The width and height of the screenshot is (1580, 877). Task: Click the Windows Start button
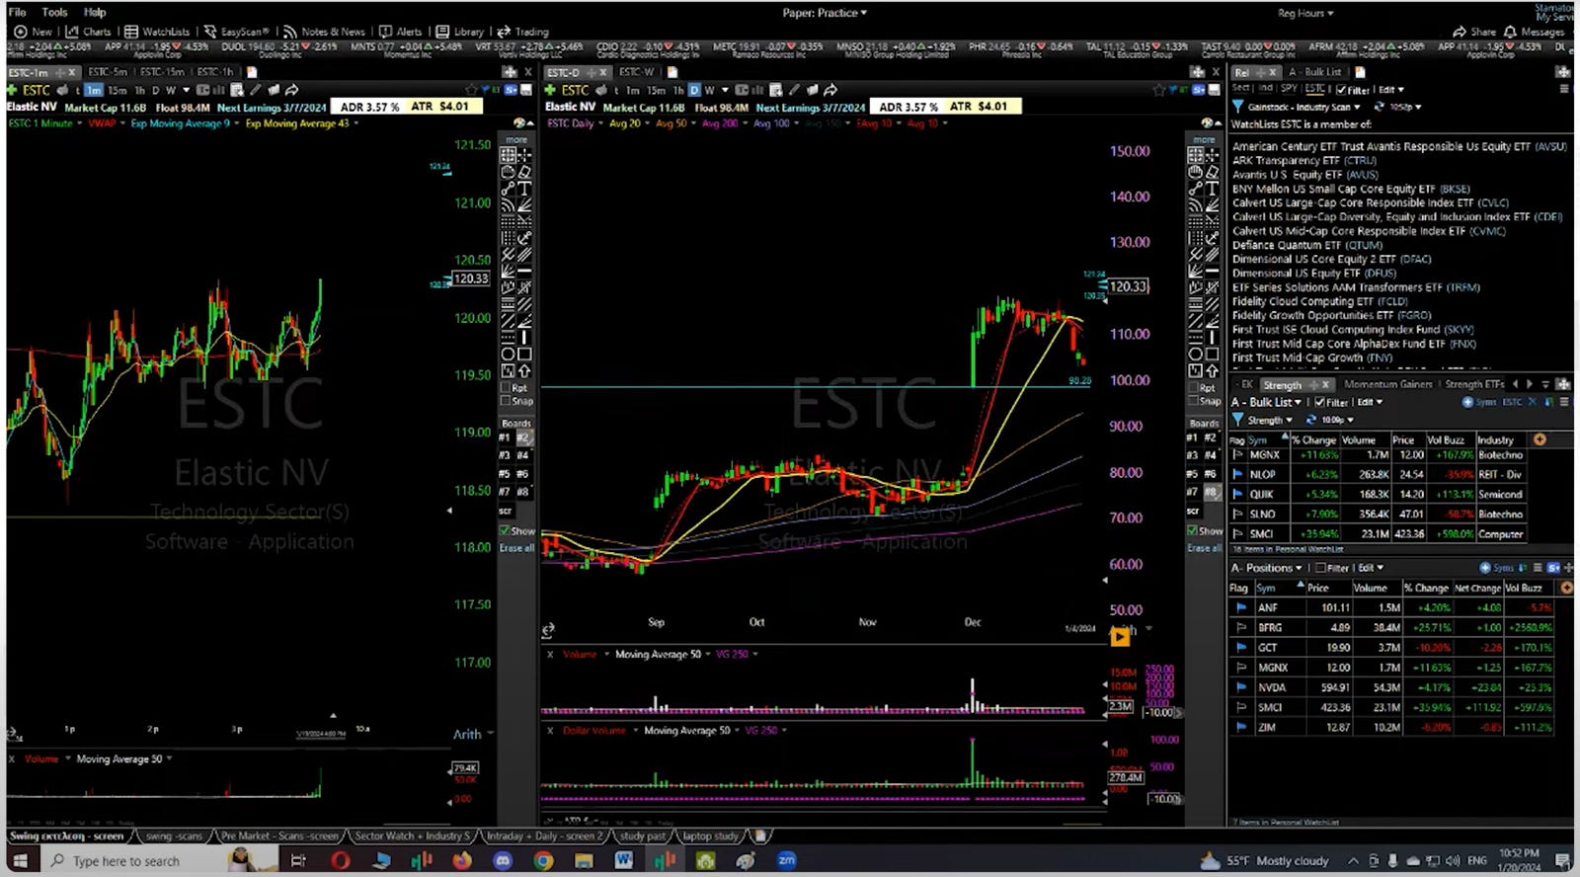pos(19,860)
